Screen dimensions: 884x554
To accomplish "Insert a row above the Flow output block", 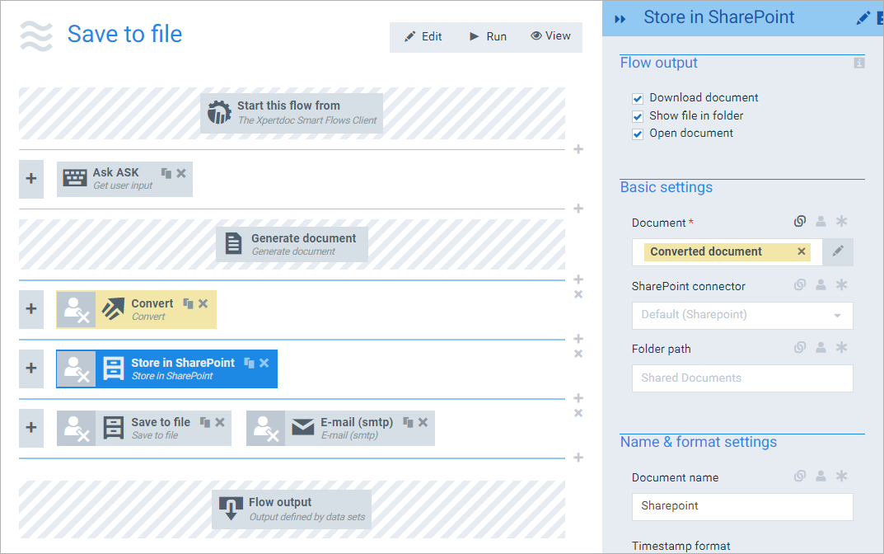I will tap(578, 458).
